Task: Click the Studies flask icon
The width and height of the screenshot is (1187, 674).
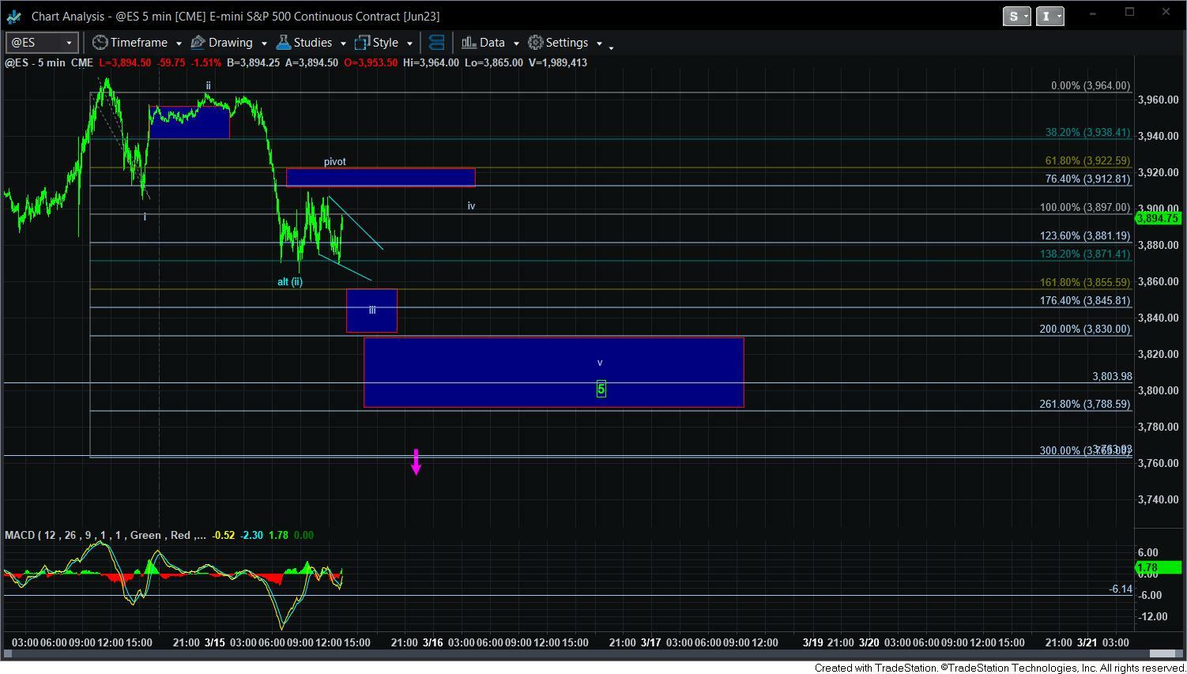Action: [x=284, y=43]
